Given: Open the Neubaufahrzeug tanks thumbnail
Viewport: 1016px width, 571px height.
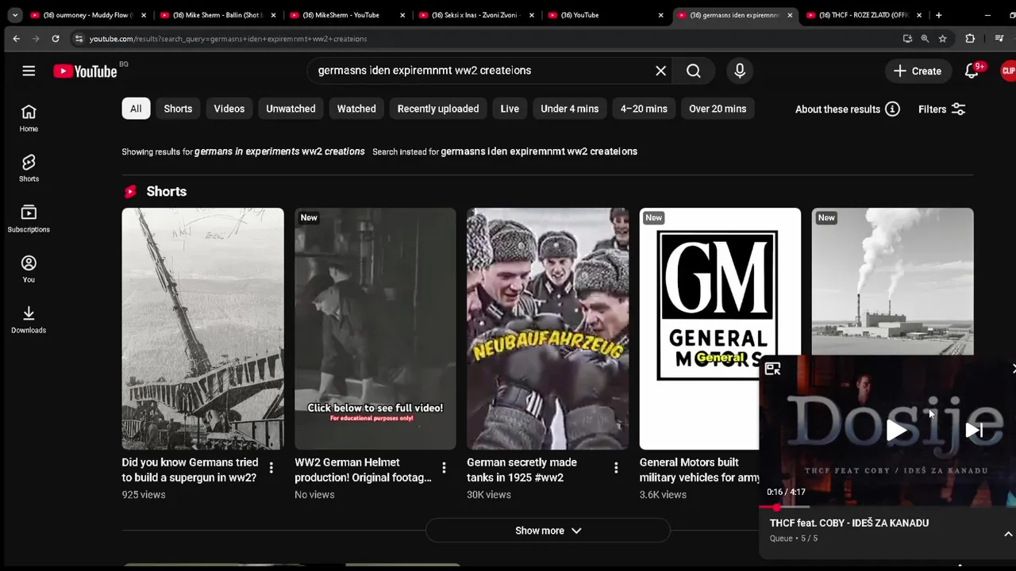Looking at the screenshot, I should click(548, 328).
